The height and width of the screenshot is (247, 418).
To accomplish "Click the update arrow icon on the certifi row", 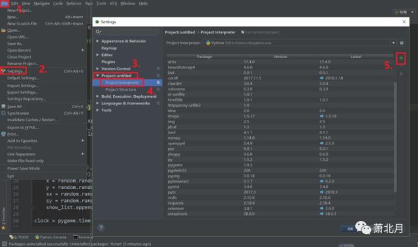I will [x=321, y=78].
